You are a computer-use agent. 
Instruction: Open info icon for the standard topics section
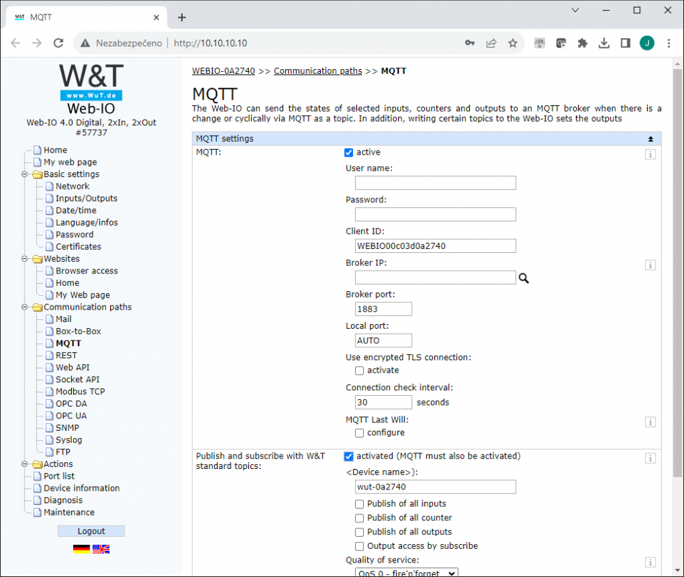(650, 458)
